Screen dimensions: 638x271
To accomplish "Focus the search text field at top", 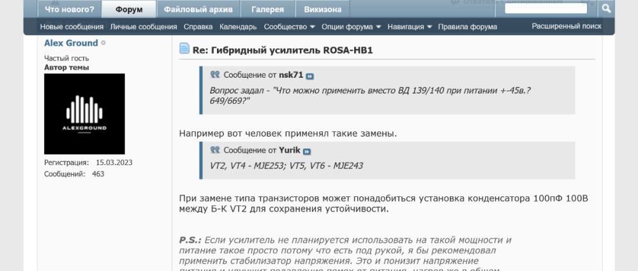I will pos(545,8).
